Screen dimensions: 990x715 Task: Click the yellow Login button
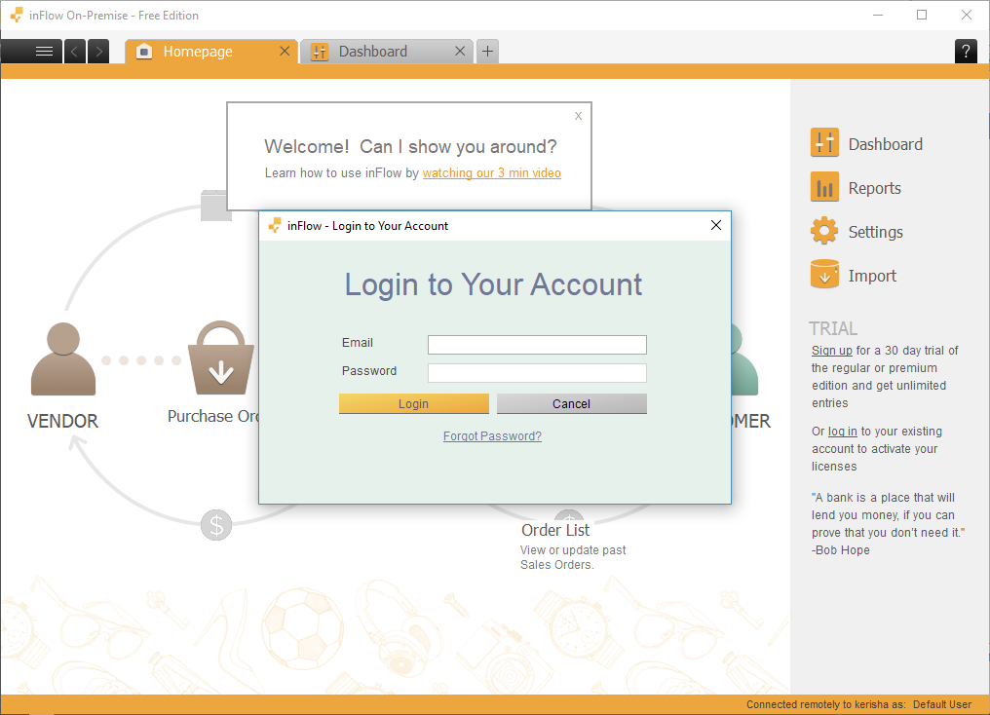pyautogui.click(x=414, y=404)
